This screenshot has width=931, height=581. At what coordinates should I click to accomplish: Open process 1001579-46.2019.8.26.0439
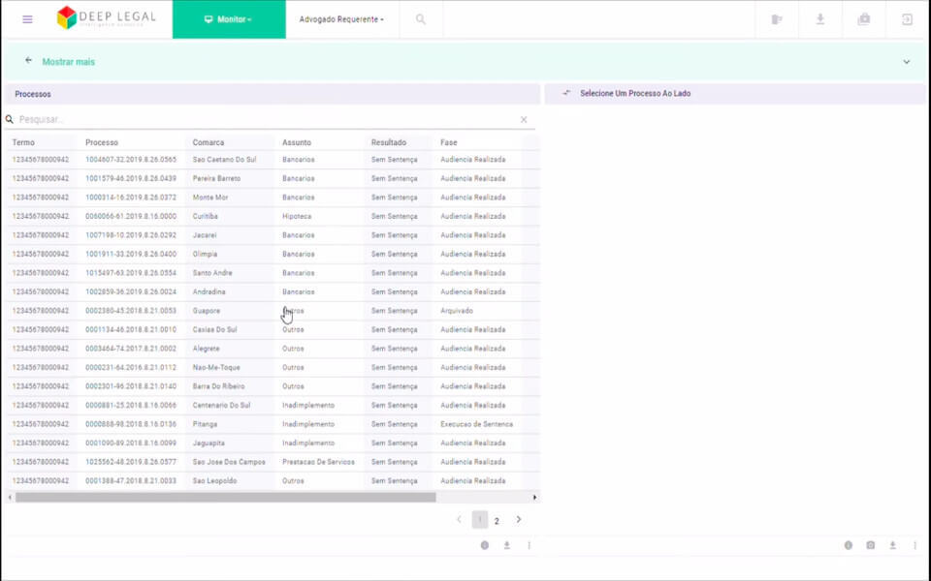(131, 178)
